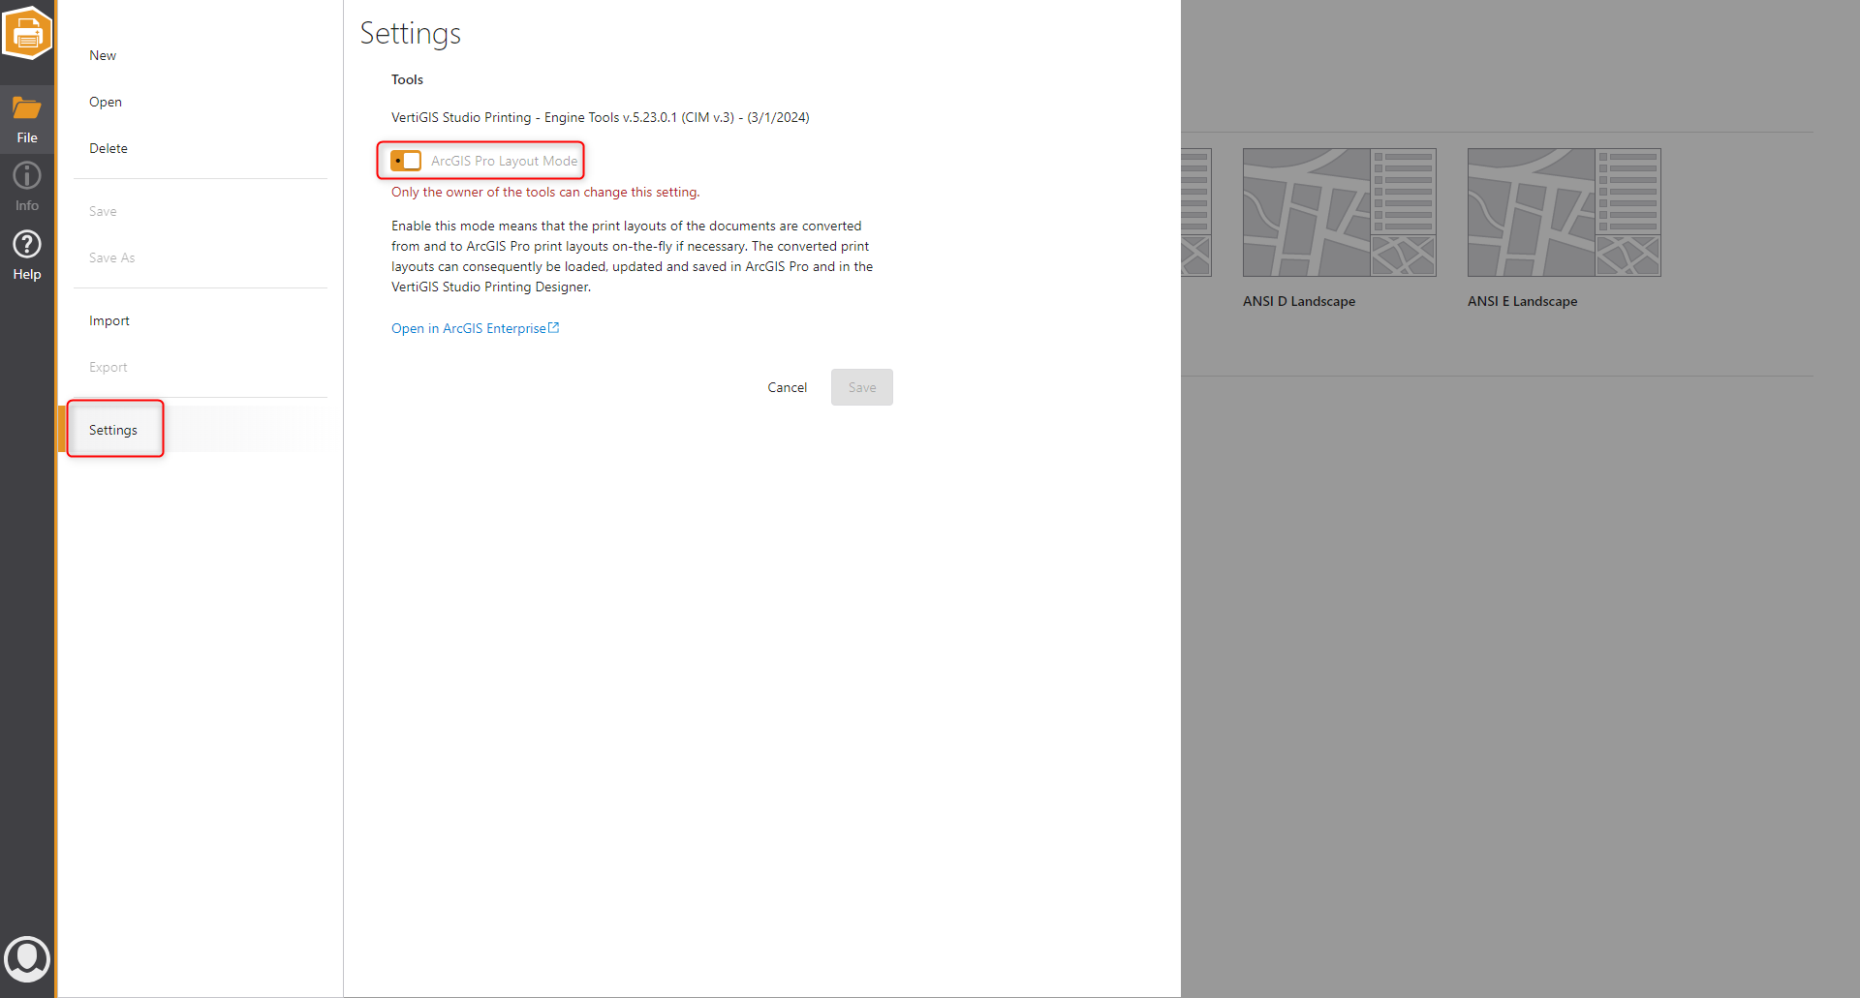Open the File folder icon

[27, 107]
